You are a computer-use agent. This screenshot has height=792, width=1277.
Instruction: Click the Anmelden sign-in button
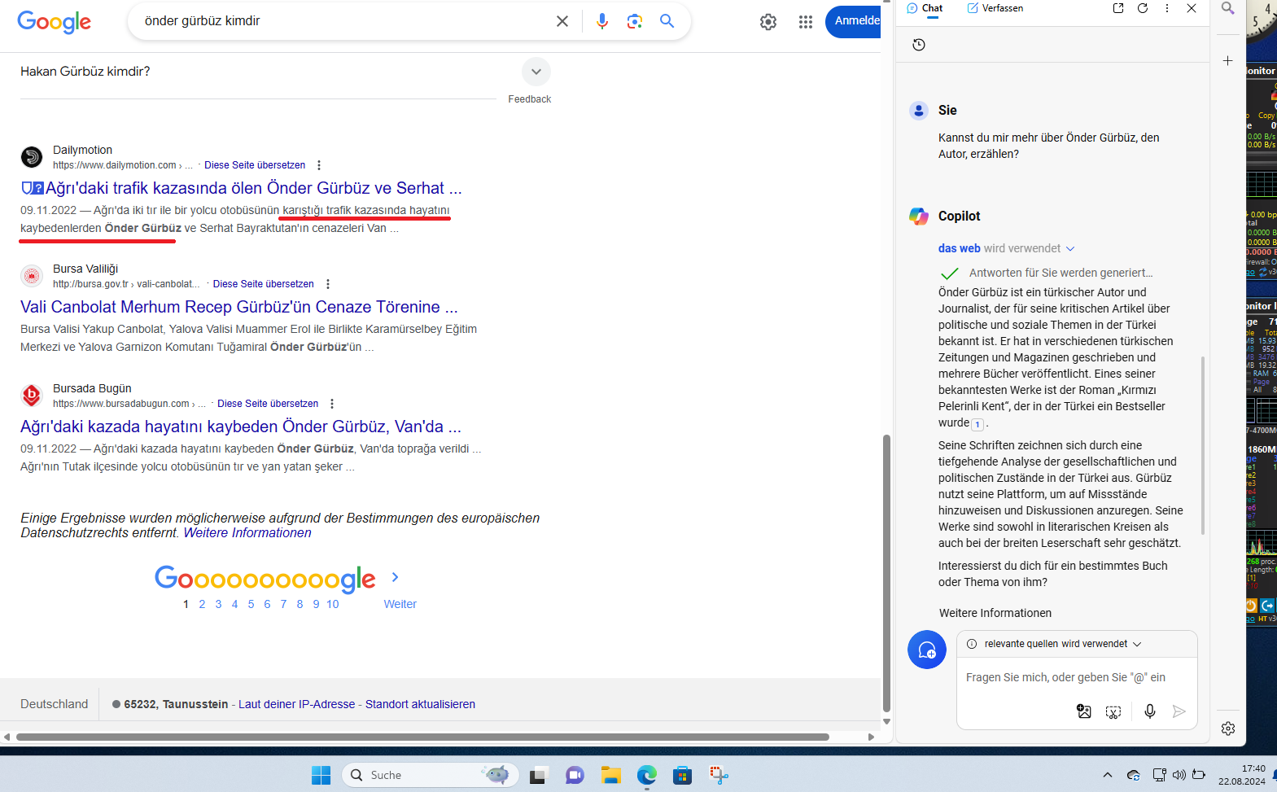pyautogui.click(x=855, y=21)
